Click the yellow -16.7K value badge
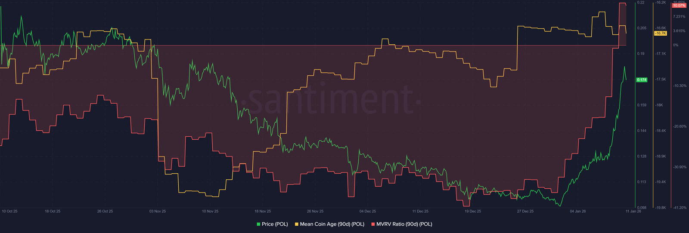Image resolution: width=689 pixels, height=233 pixels. point(660,33)
